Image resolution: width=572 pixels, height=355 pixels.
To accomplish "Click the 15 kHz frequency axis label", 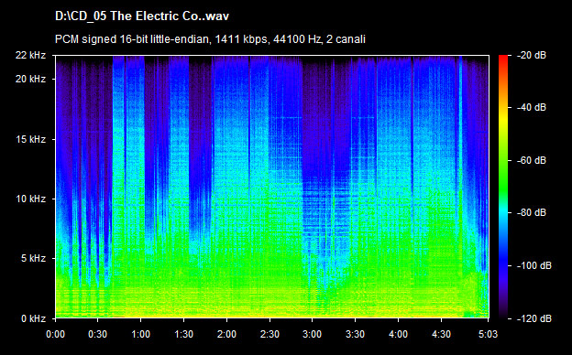I will click(x=30, y=139).
